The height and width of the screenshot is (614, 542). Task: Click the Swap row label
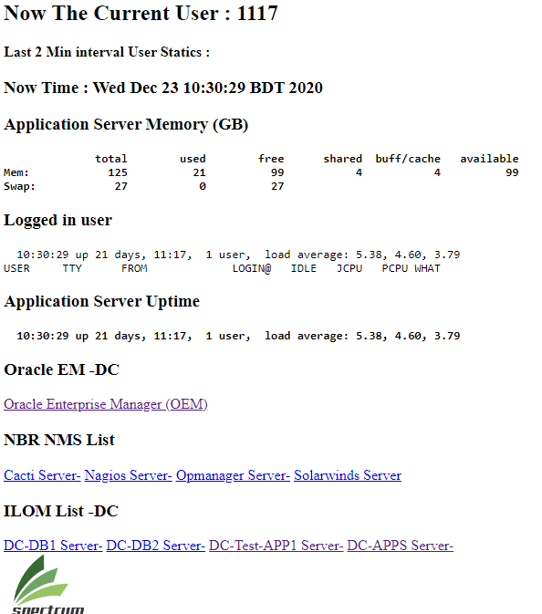point(19,186)
